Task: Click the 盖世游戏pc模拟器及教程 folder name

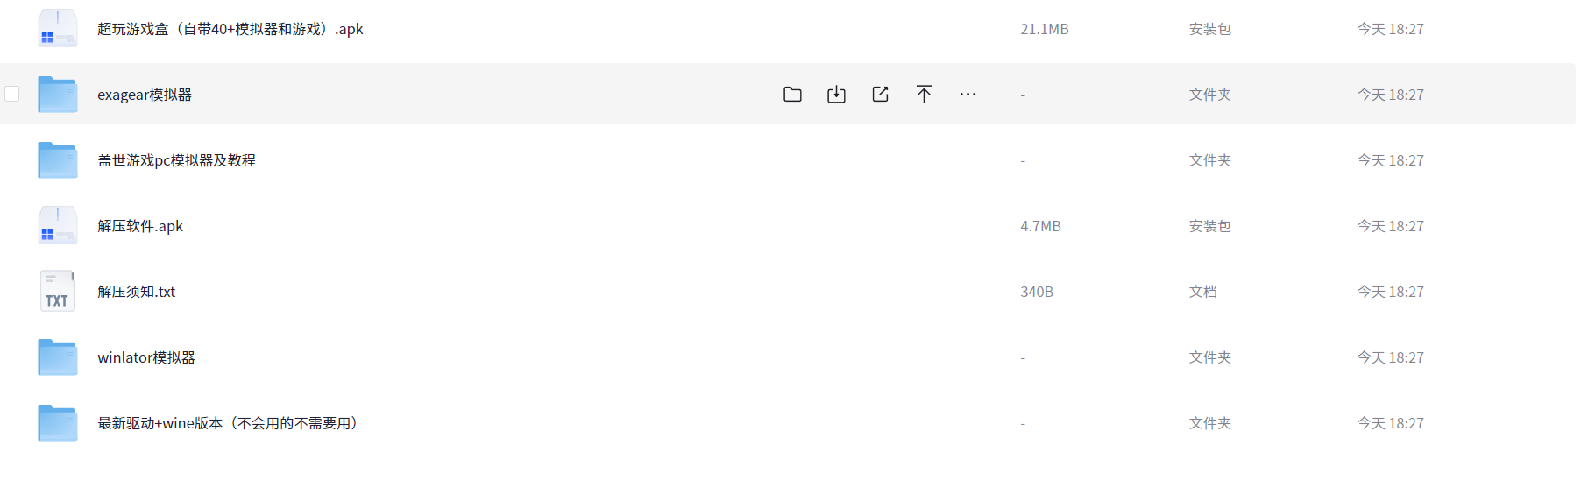Action: coord(176,160)
